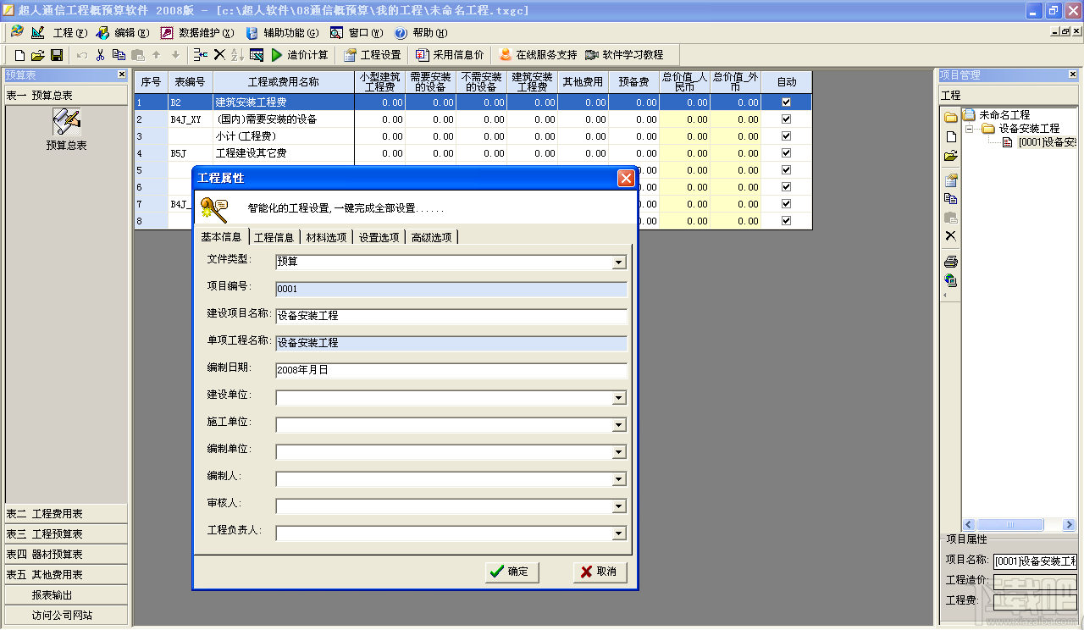Close the 工程属性 dialog
Viewport: 1084px width, 630px height.
click(626, 178)
